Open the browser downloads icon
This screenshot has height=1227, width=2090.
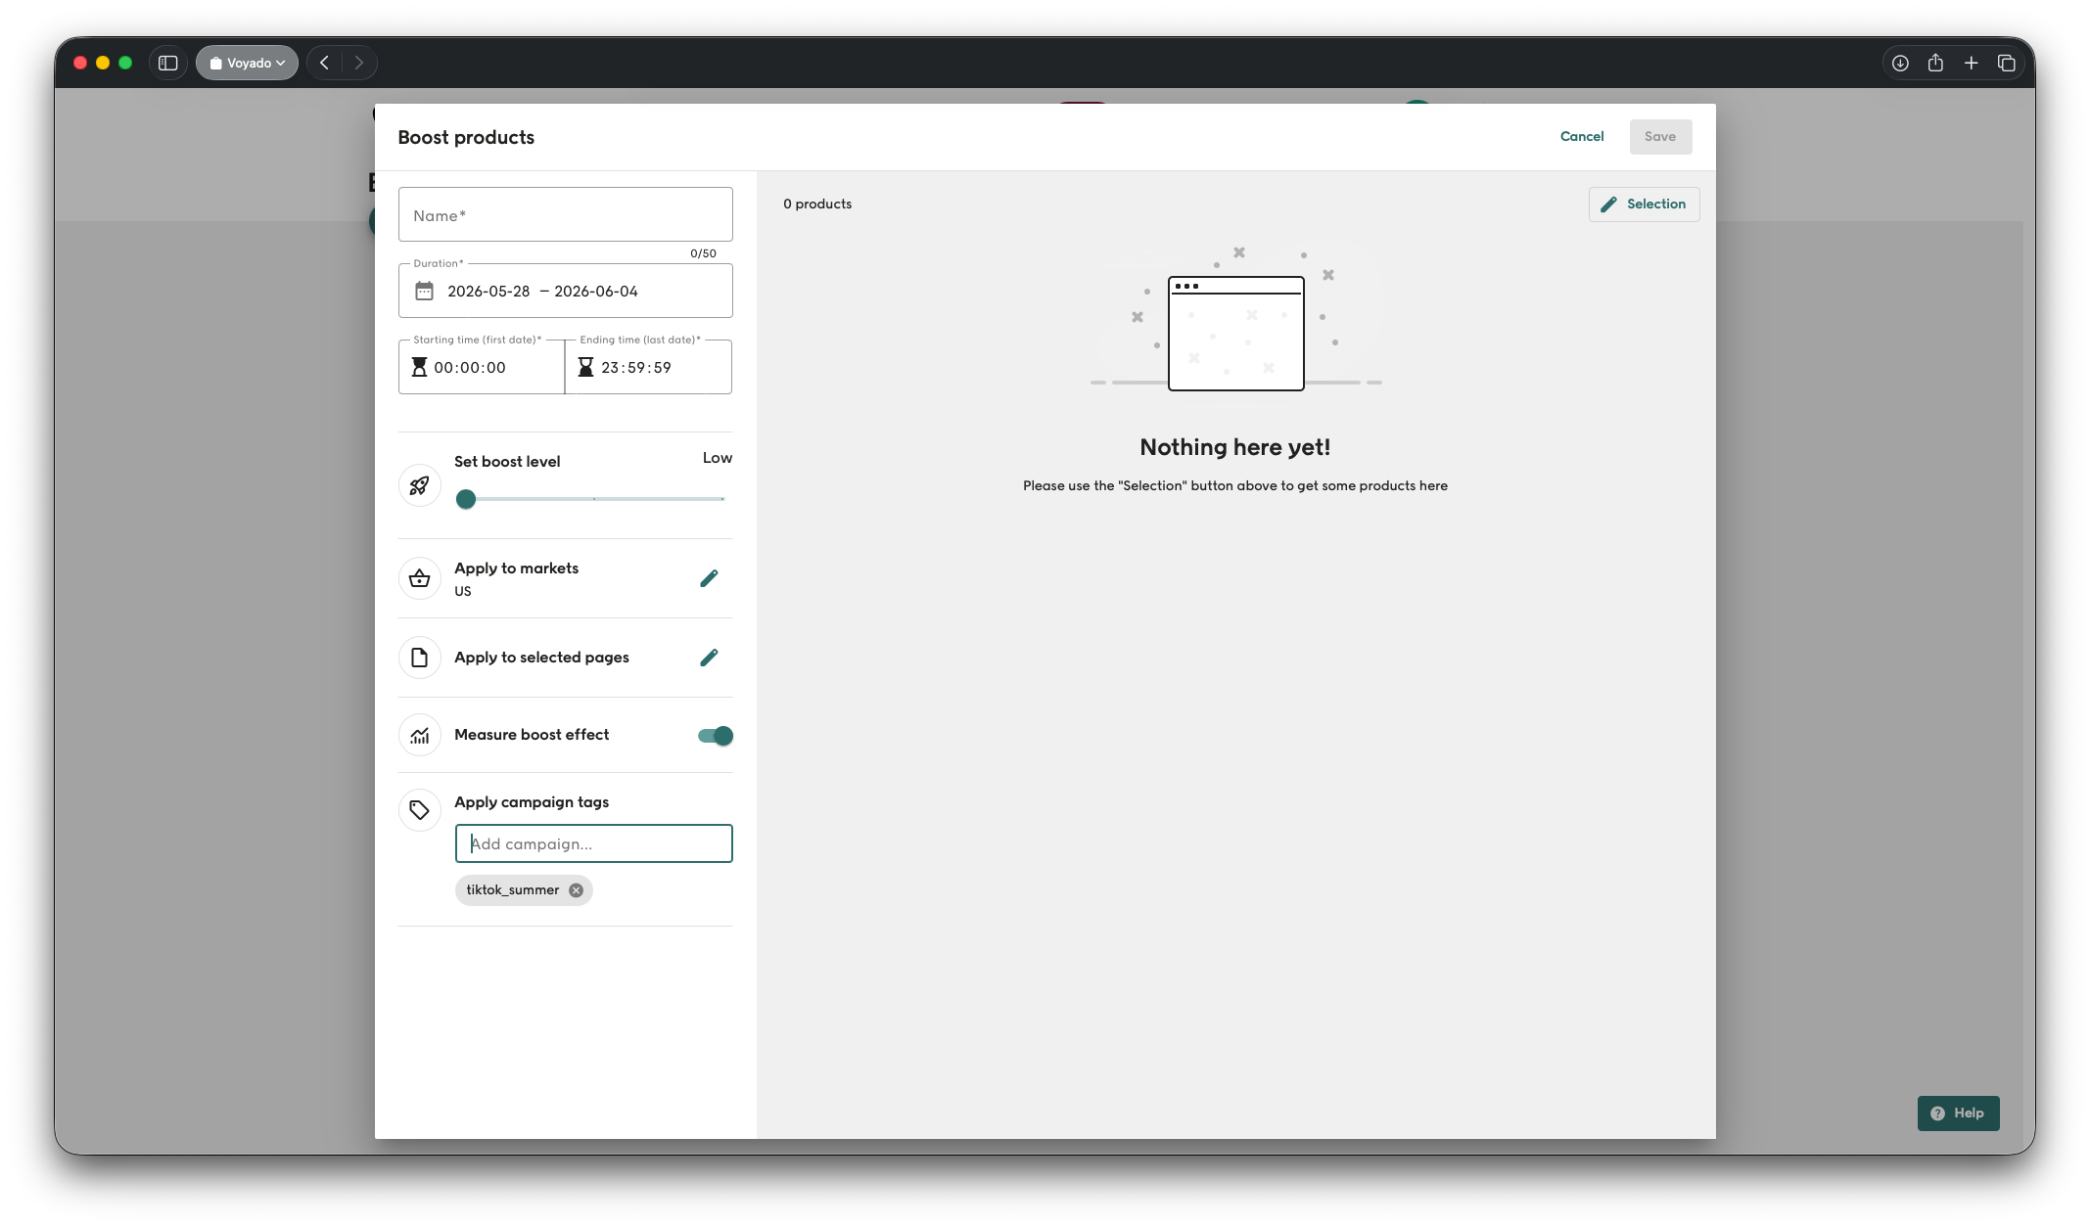1900,63
